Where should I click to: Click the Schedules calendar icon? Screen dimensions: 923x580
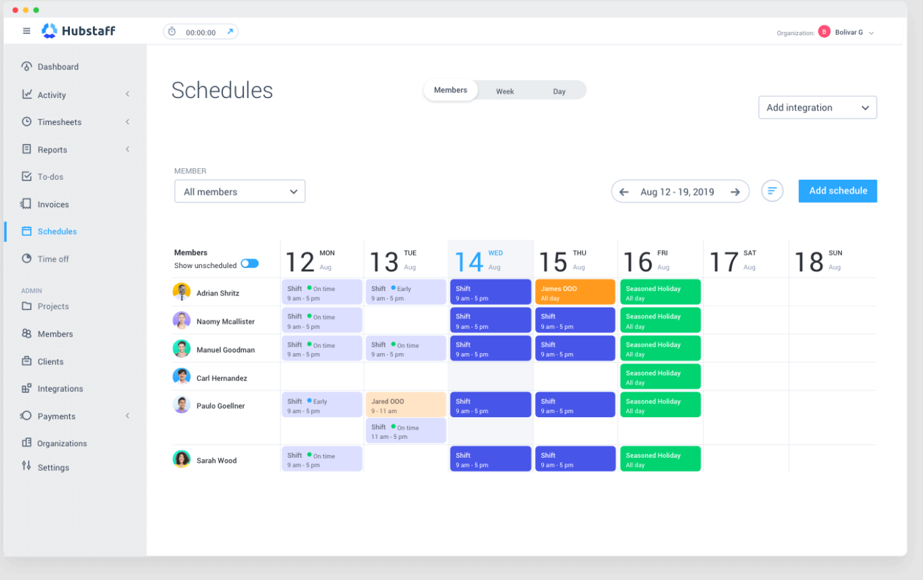pyautogui.click(x=27, y=231)
